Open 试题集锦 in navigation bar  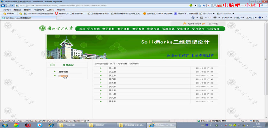point(168,29)
